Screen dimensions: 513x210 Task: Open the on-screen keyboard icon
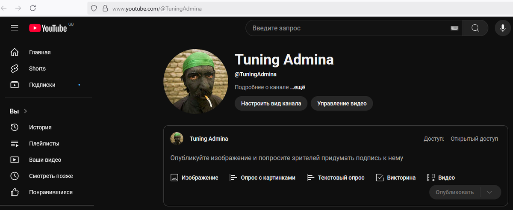point(454,28)
